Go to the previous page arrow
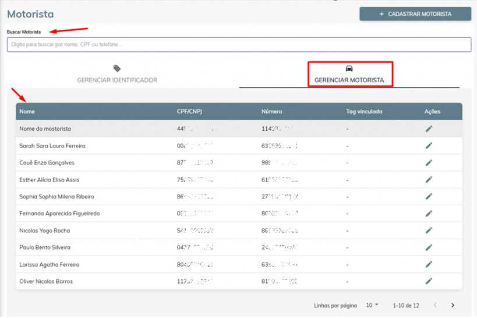The width and height of the screenshot is (477, 318). 435,305
